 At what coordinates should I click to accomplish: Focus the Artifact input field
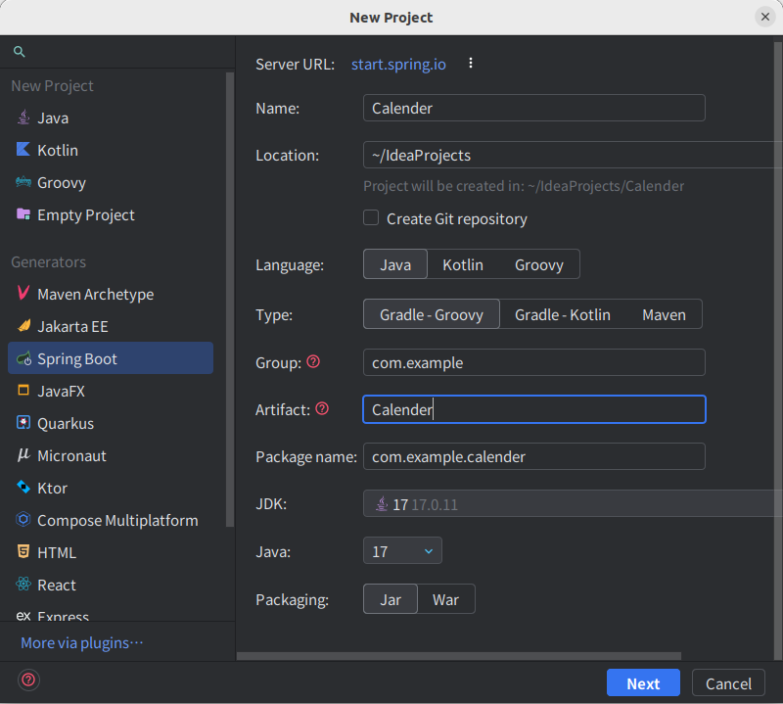coord(533,409)
